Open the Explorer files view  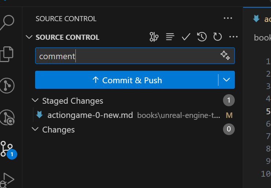pyautogui.click(x=7, y=54)
